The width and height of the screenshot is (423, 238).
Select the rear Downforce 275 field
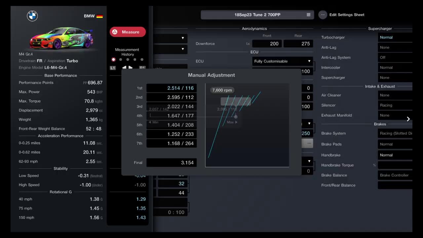coord(298,44)
